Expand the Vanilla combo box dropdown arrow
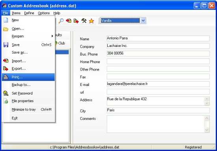217x151 pixels. point(143,21)
